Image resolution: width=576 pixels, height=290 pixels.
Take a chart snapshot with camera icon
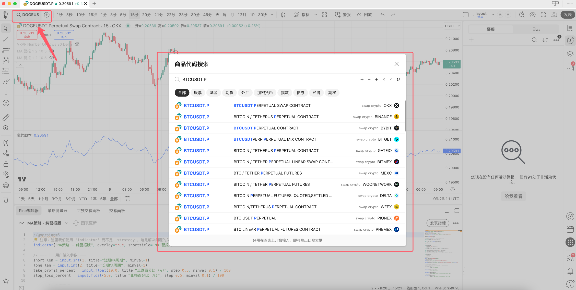(x=554, y=15)
